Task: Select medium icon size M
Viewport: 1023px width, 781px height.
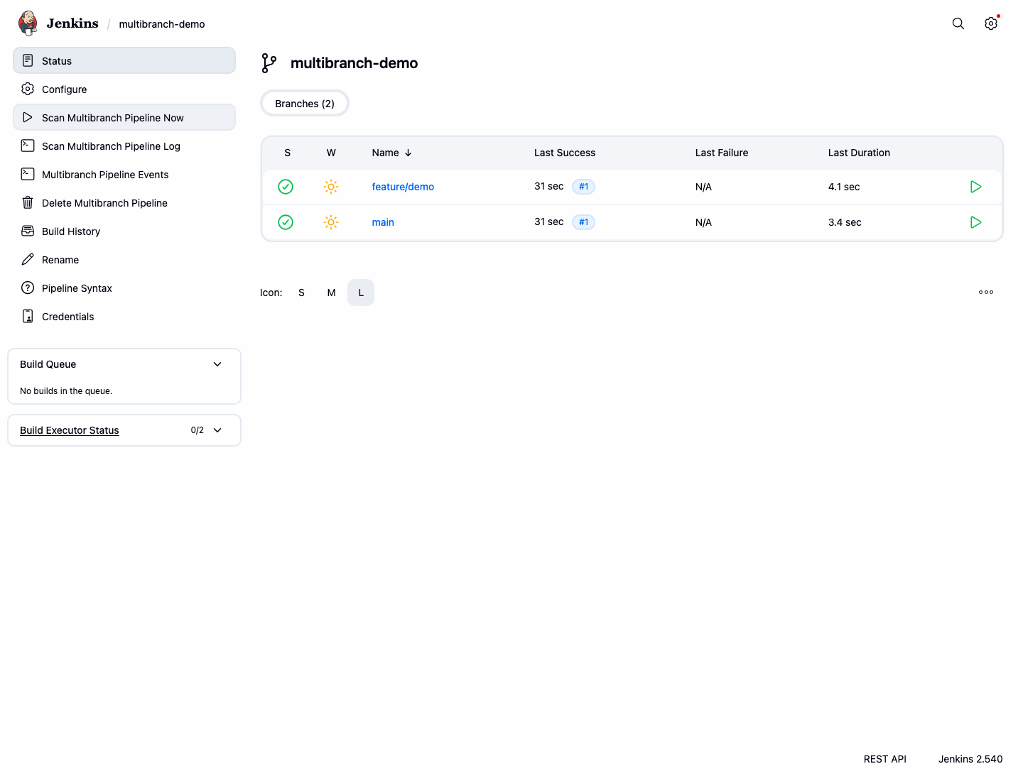Action: (x=331, y=293)
